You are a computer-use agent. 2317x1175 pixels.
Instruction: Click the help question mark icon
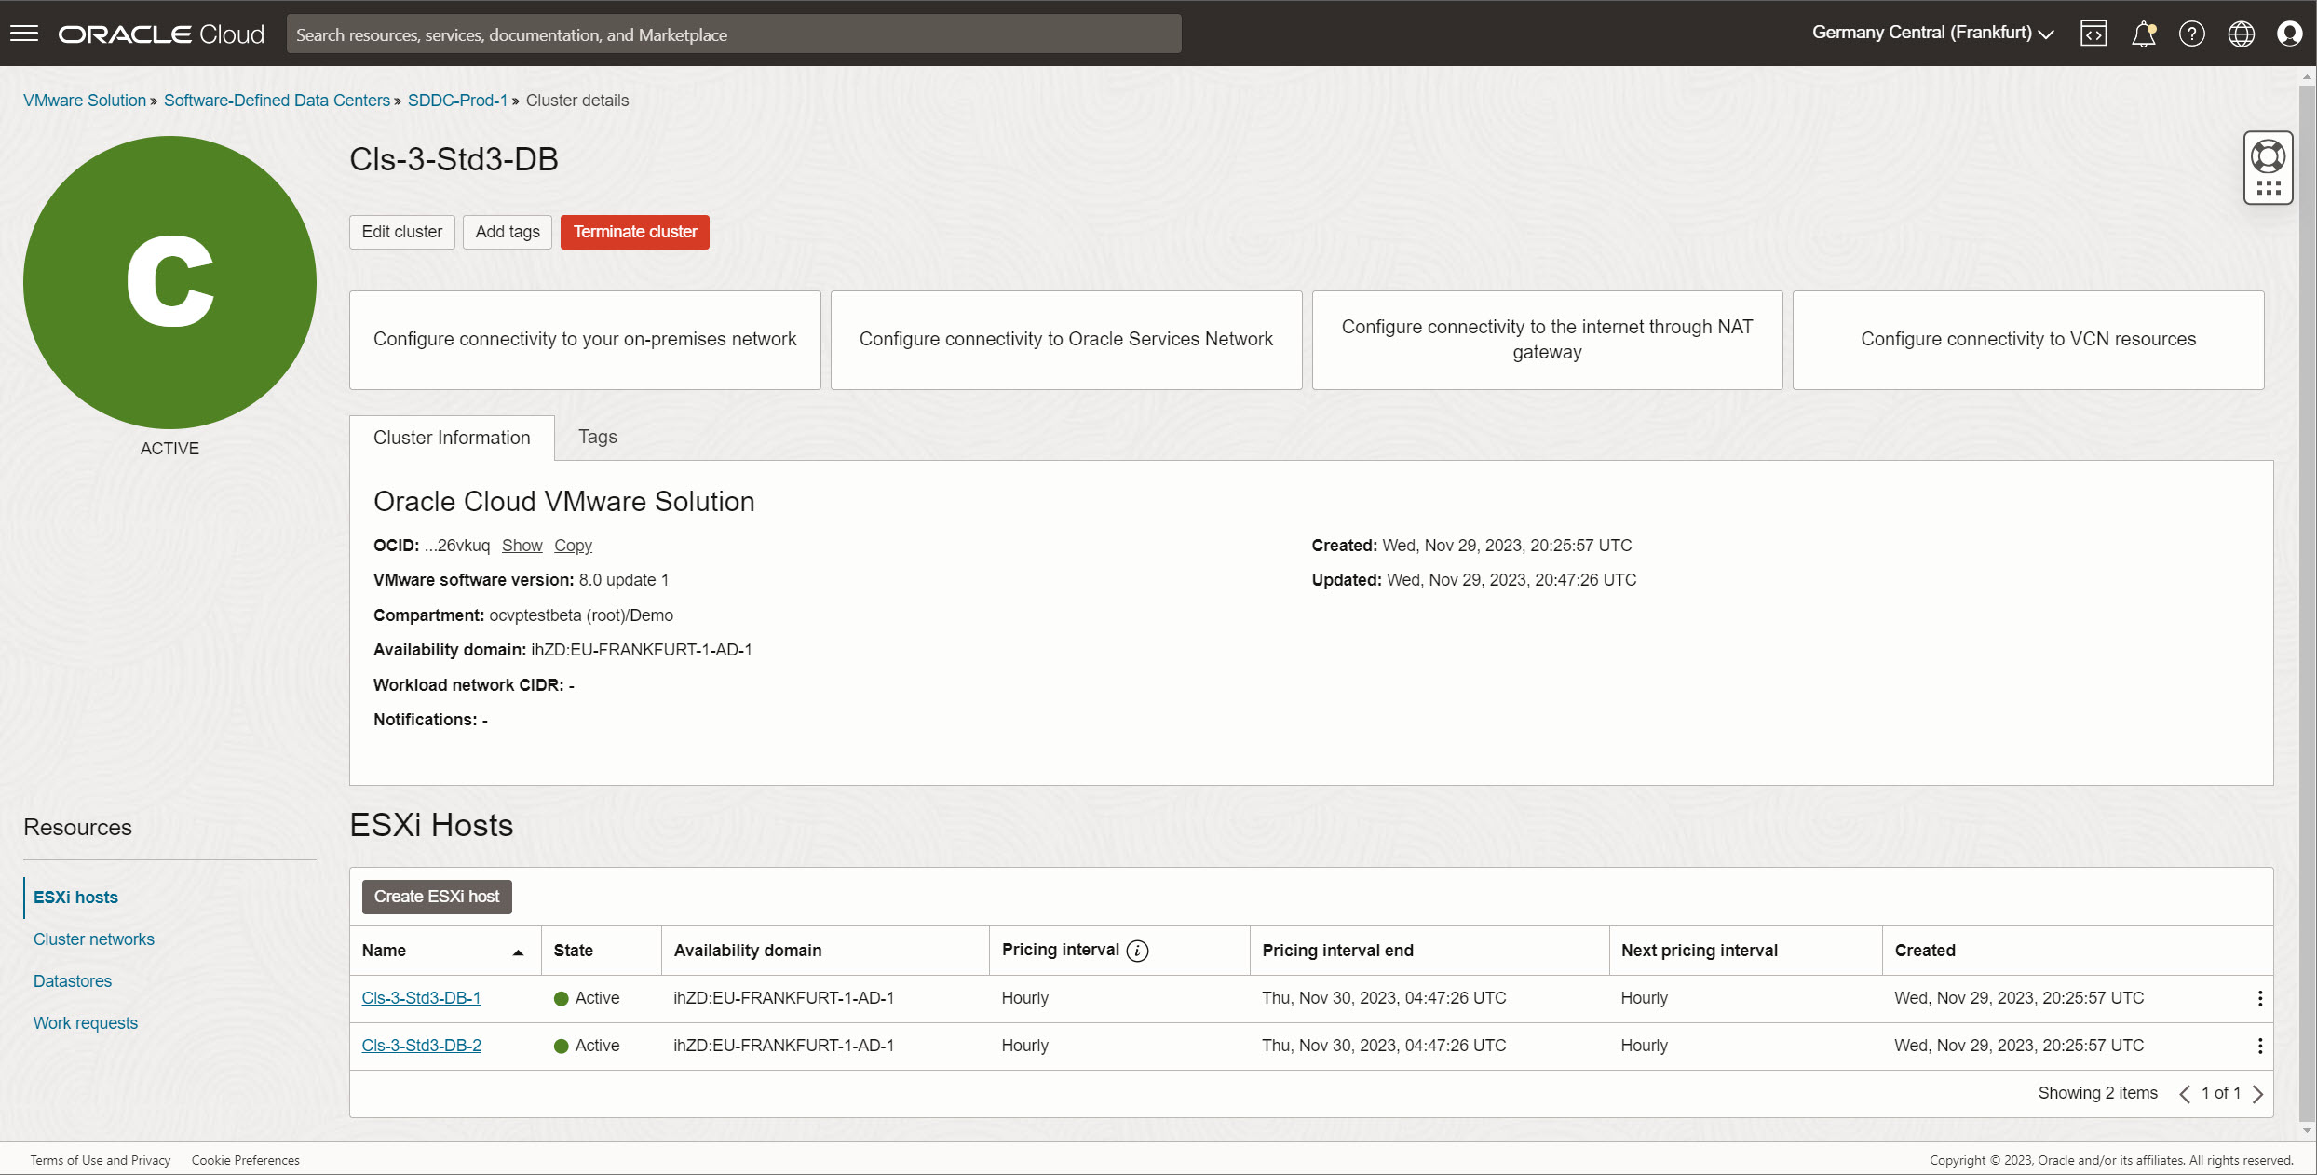coord(2191,33)
